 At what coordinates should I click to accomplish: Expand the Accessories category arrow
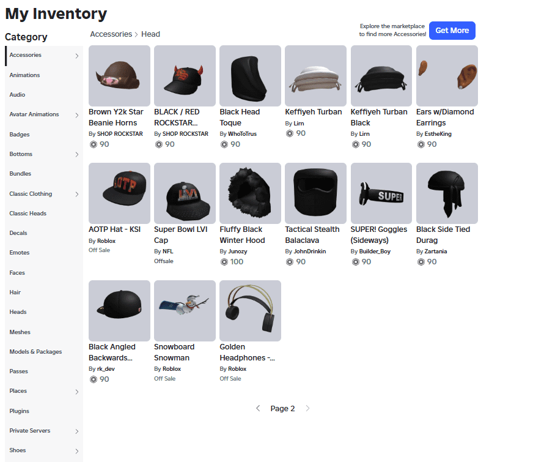click(x=77, y=56)
